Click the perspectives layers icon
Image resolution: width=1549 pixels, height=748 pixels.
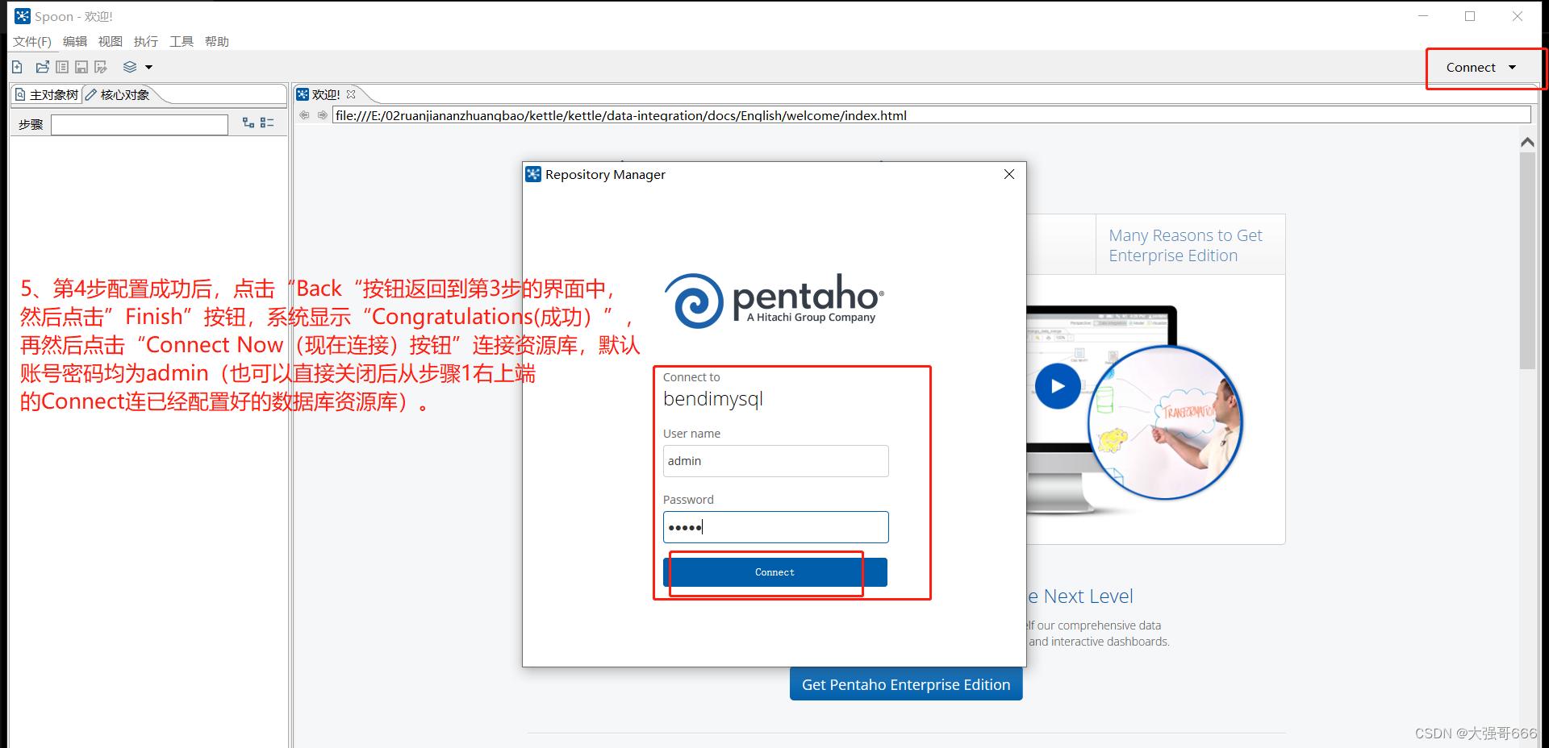130,67
